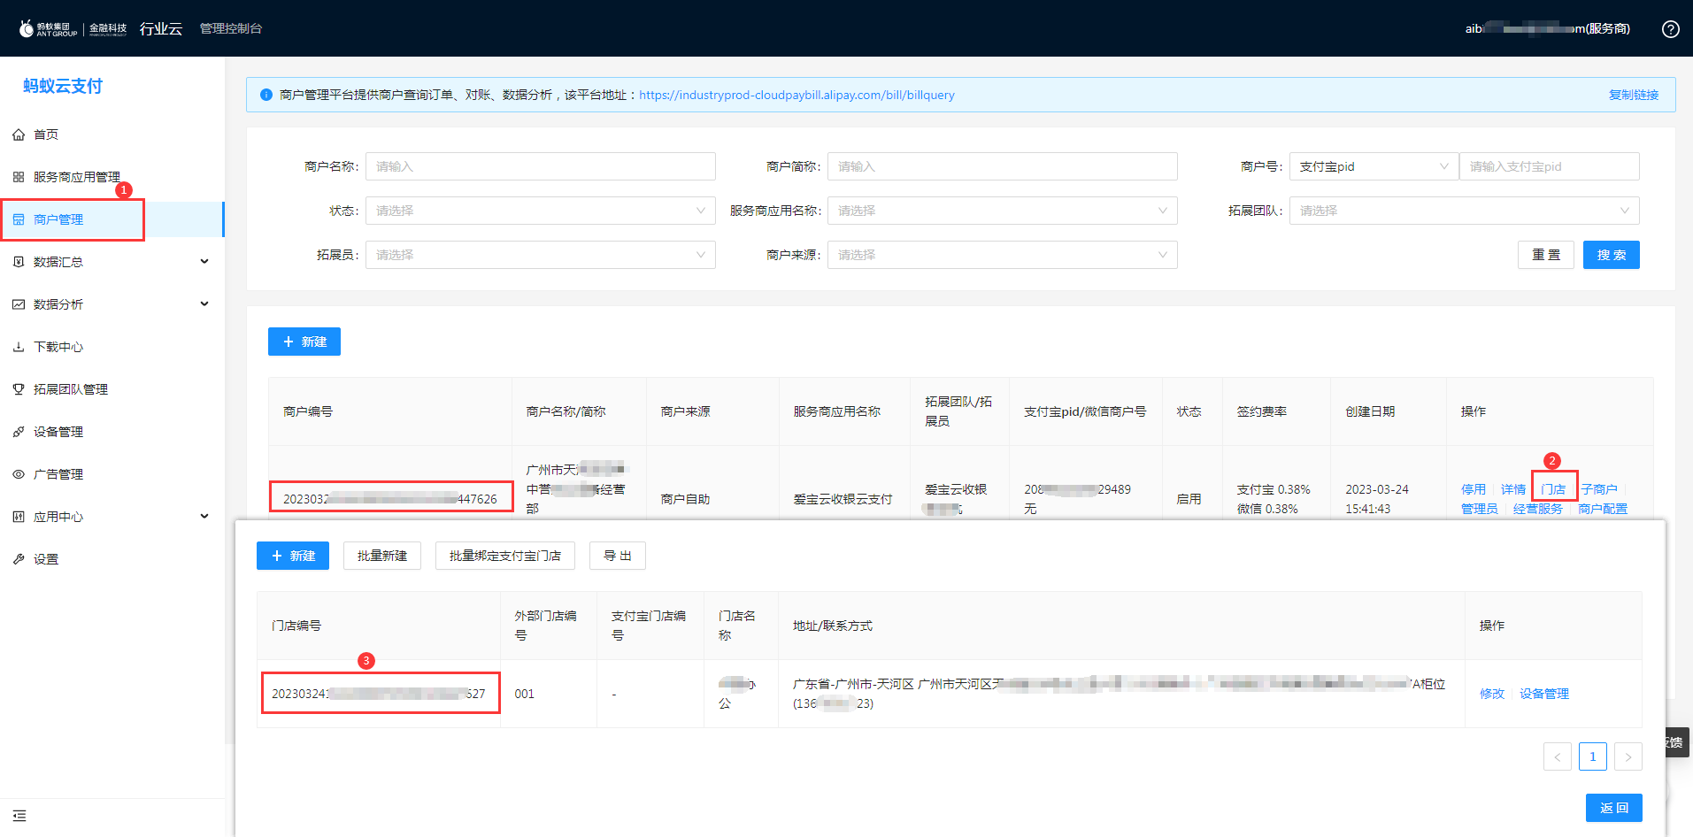Click the 应用中心 sidebar icon

point(19,517)
